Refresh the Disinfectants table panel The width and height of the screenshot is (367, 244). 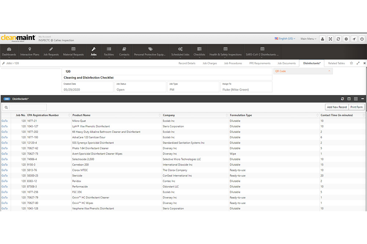[x=342, y=99]
